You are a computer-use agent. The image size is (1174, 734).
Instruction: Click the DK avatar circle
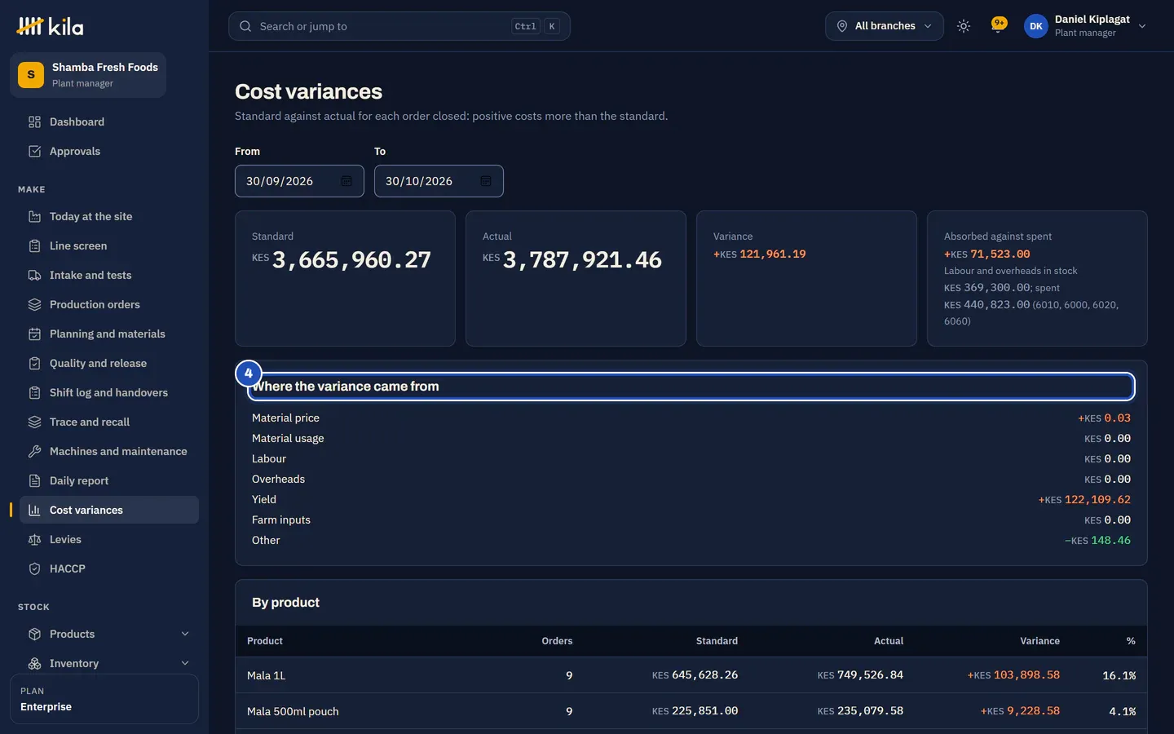click(x=1036, y=26)
